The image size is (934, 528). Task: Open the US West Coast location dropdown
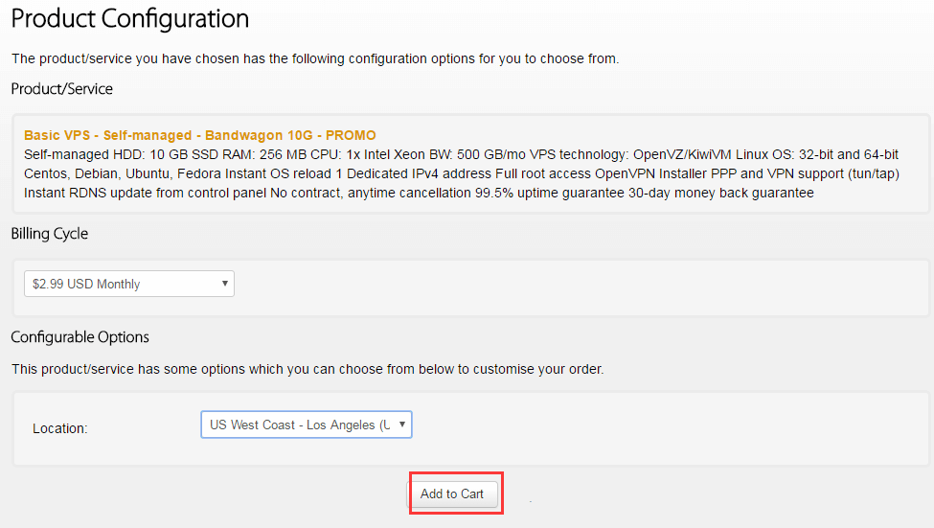[305, 425]
